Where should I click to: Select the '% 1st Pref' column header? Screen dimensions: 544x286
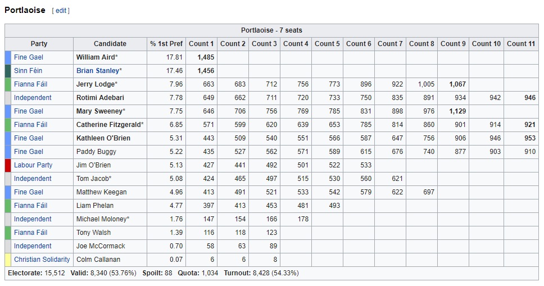pyautogui.click(x=166, y=44)
